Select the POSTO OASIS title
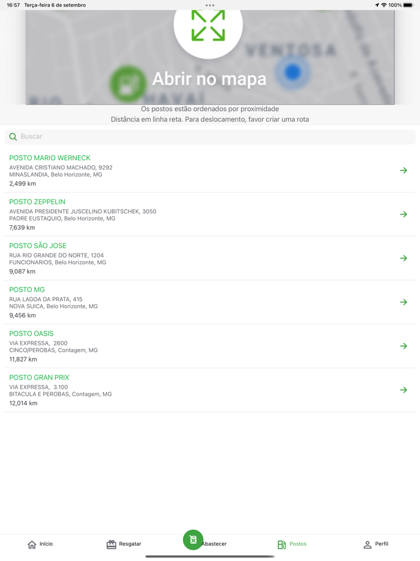 [31, 333]
